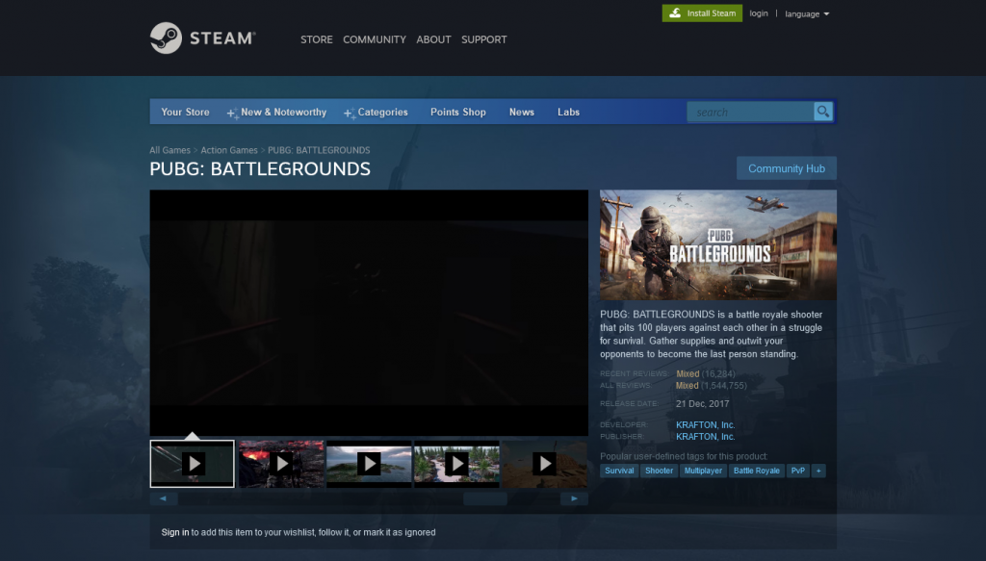Open the Points Shop tab
The height and width of the screenshot is (561, 986).
pos(457,112)
